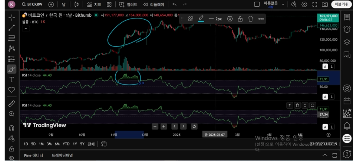
Task: Change the pencil line color swatch
Action: click(201, 19)
